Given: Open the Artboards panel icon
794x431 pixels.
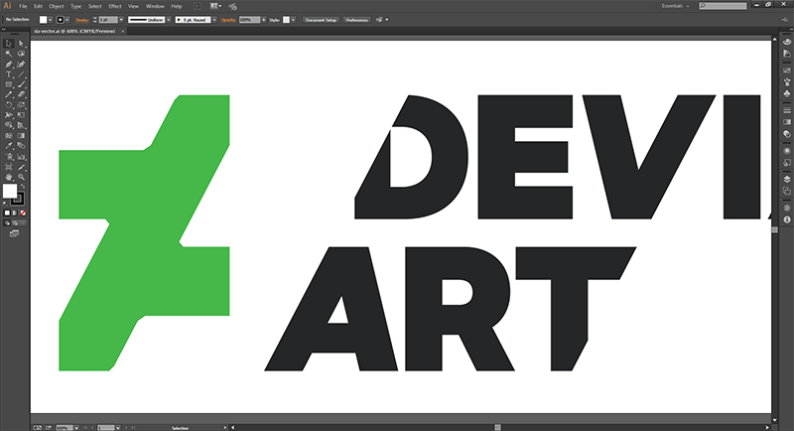Looking at the screenshot, I should click(787, 191).
